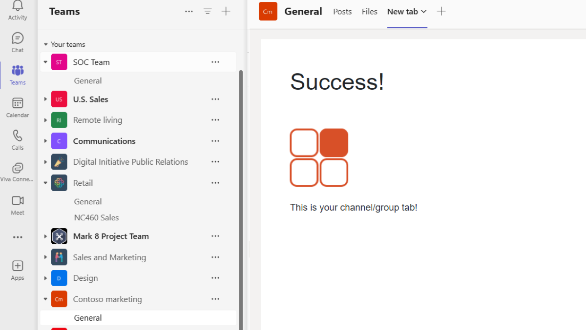586x330 pixels.
Task: Select the NC460 Sales channel
Action: coord(97,218)
